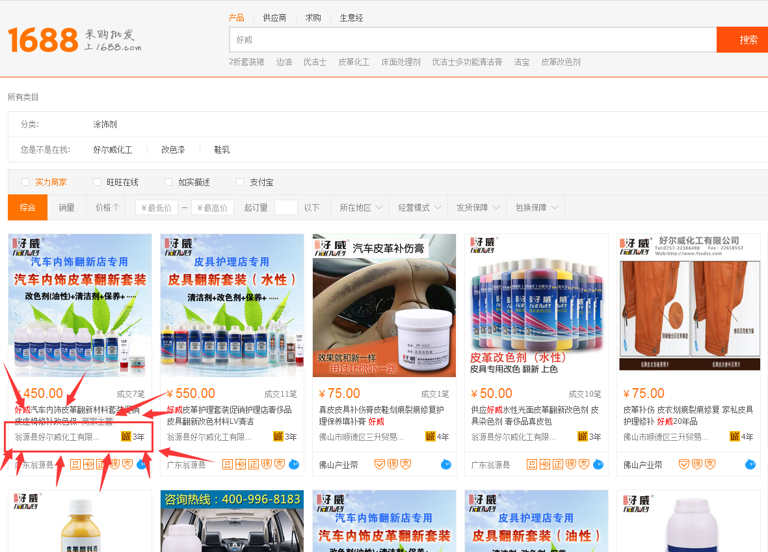
Task: Open the 皮具翻新套装（水性） product image
Action: tap(232, 306)
